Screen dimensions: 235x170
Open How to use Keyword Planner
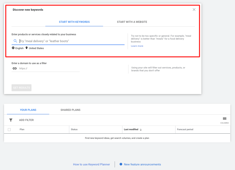tap(92, 164)
